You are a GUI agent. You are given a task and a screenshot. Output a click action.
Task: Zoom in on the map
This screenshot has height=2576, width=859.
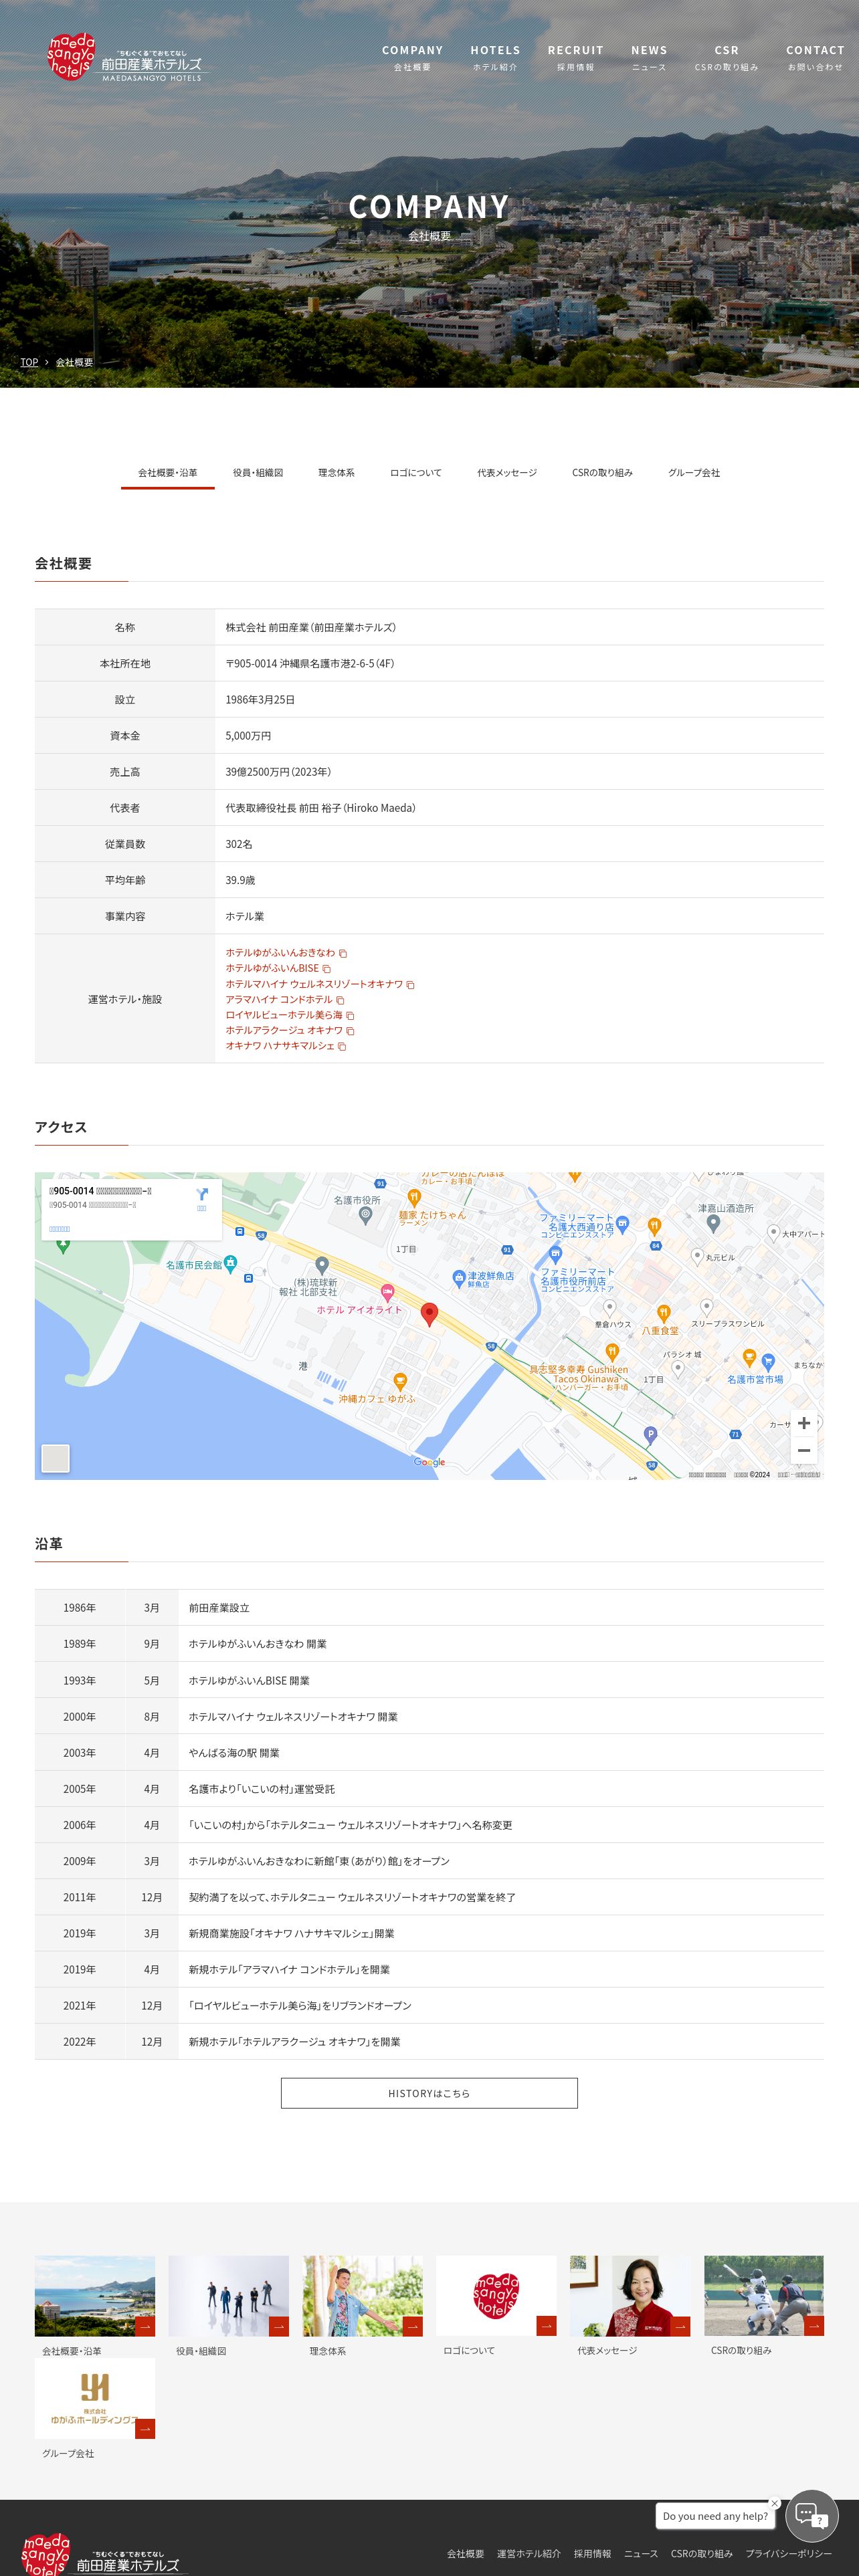coord(804,1423)
